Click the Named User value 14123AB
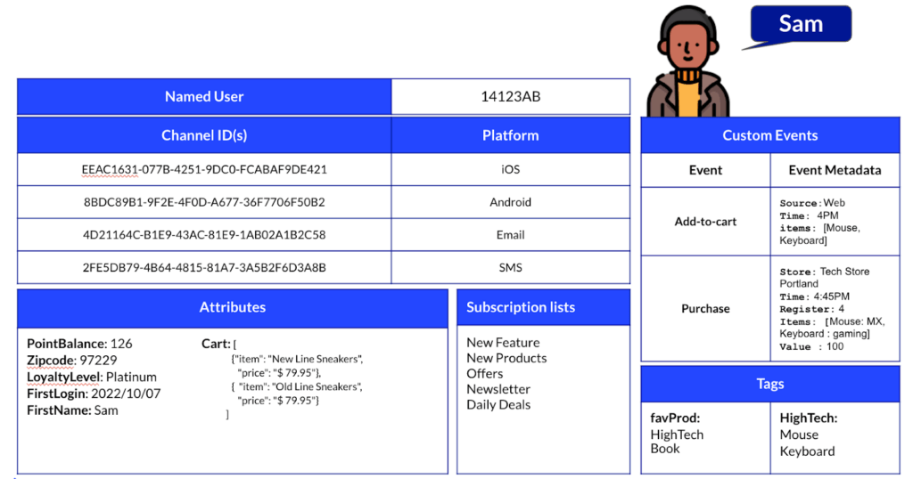Screen dimensions: 913x479 [x=510, y=96]
